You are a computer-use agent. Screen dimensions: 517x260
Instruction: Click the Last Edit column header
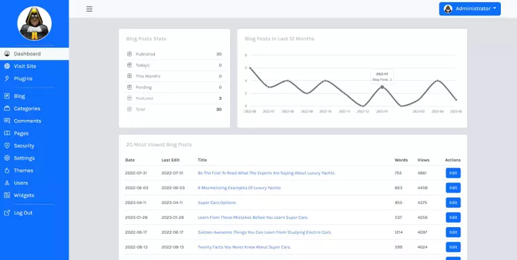coord(170,160)
